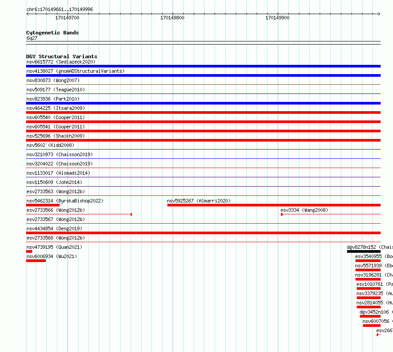The height and width of the screenshot is (352, 393).
Task: Click the blue bar under nsv823936 (Park2010)
Action: click(203, 103)
